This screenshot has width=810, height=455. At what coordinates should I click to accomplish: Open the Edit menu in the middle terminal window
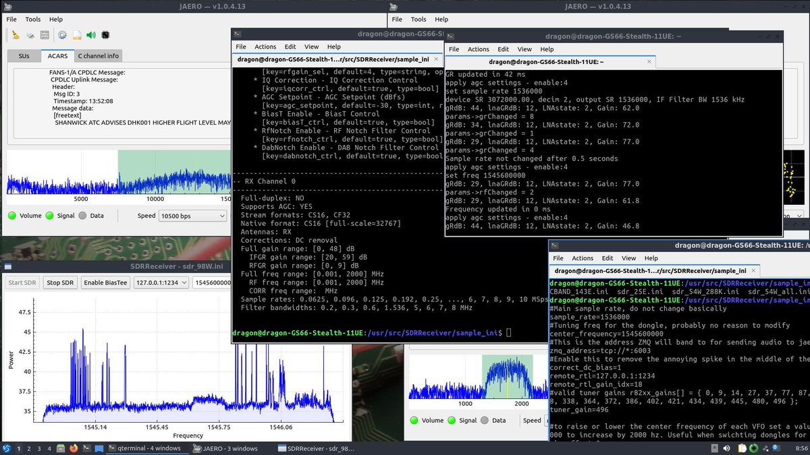tap(290, 47)
